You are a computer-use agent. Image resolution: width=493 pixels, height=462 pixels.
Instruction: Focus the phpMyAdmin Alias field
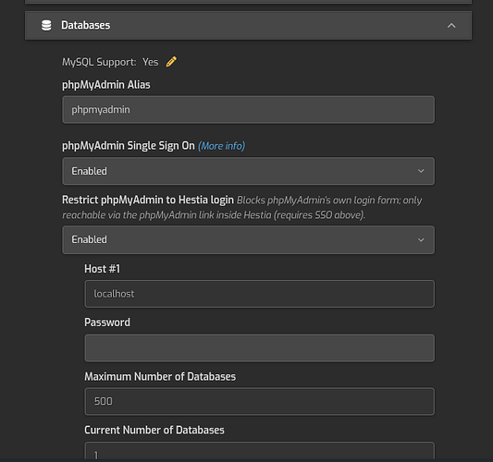pos(249,110)
